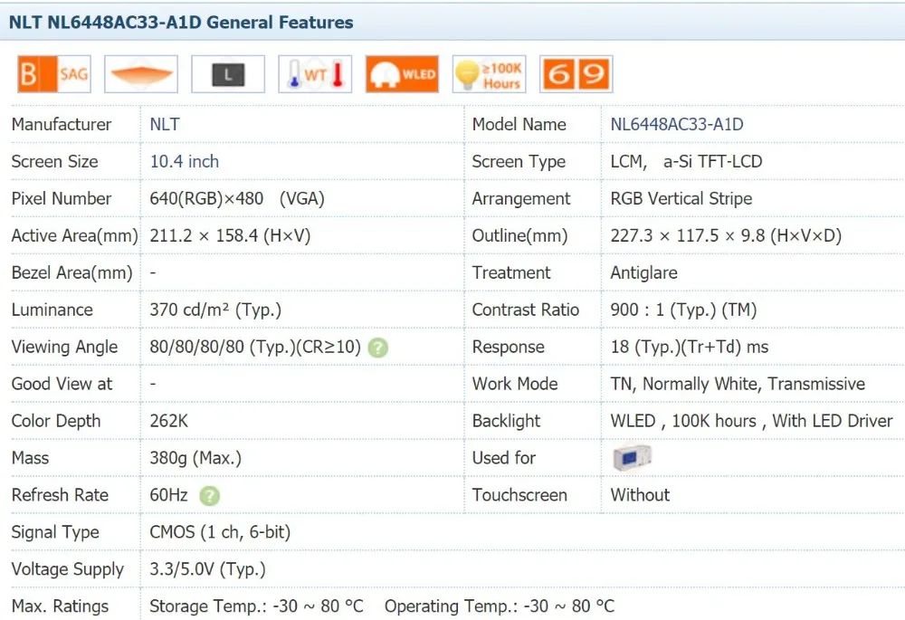905x620 pixels.
Task: Select the 211.2 × 158.4 (H×V) active area value
Action: click(x=230, y=235)
